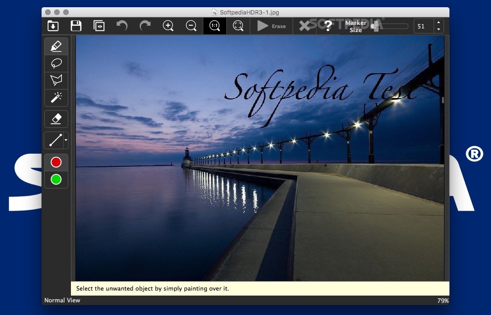Select the Marker tool
491x315 pixels.
click(x=56, y=46)
